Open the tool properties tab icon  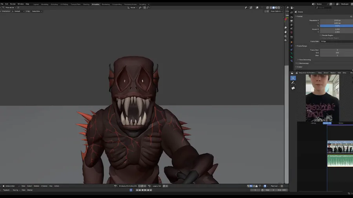point(291,13)
